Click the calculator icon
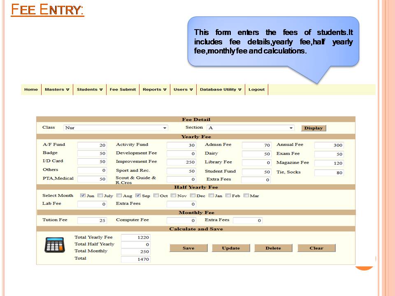Screen dimensions: 395x296 [x=55, y=245]
